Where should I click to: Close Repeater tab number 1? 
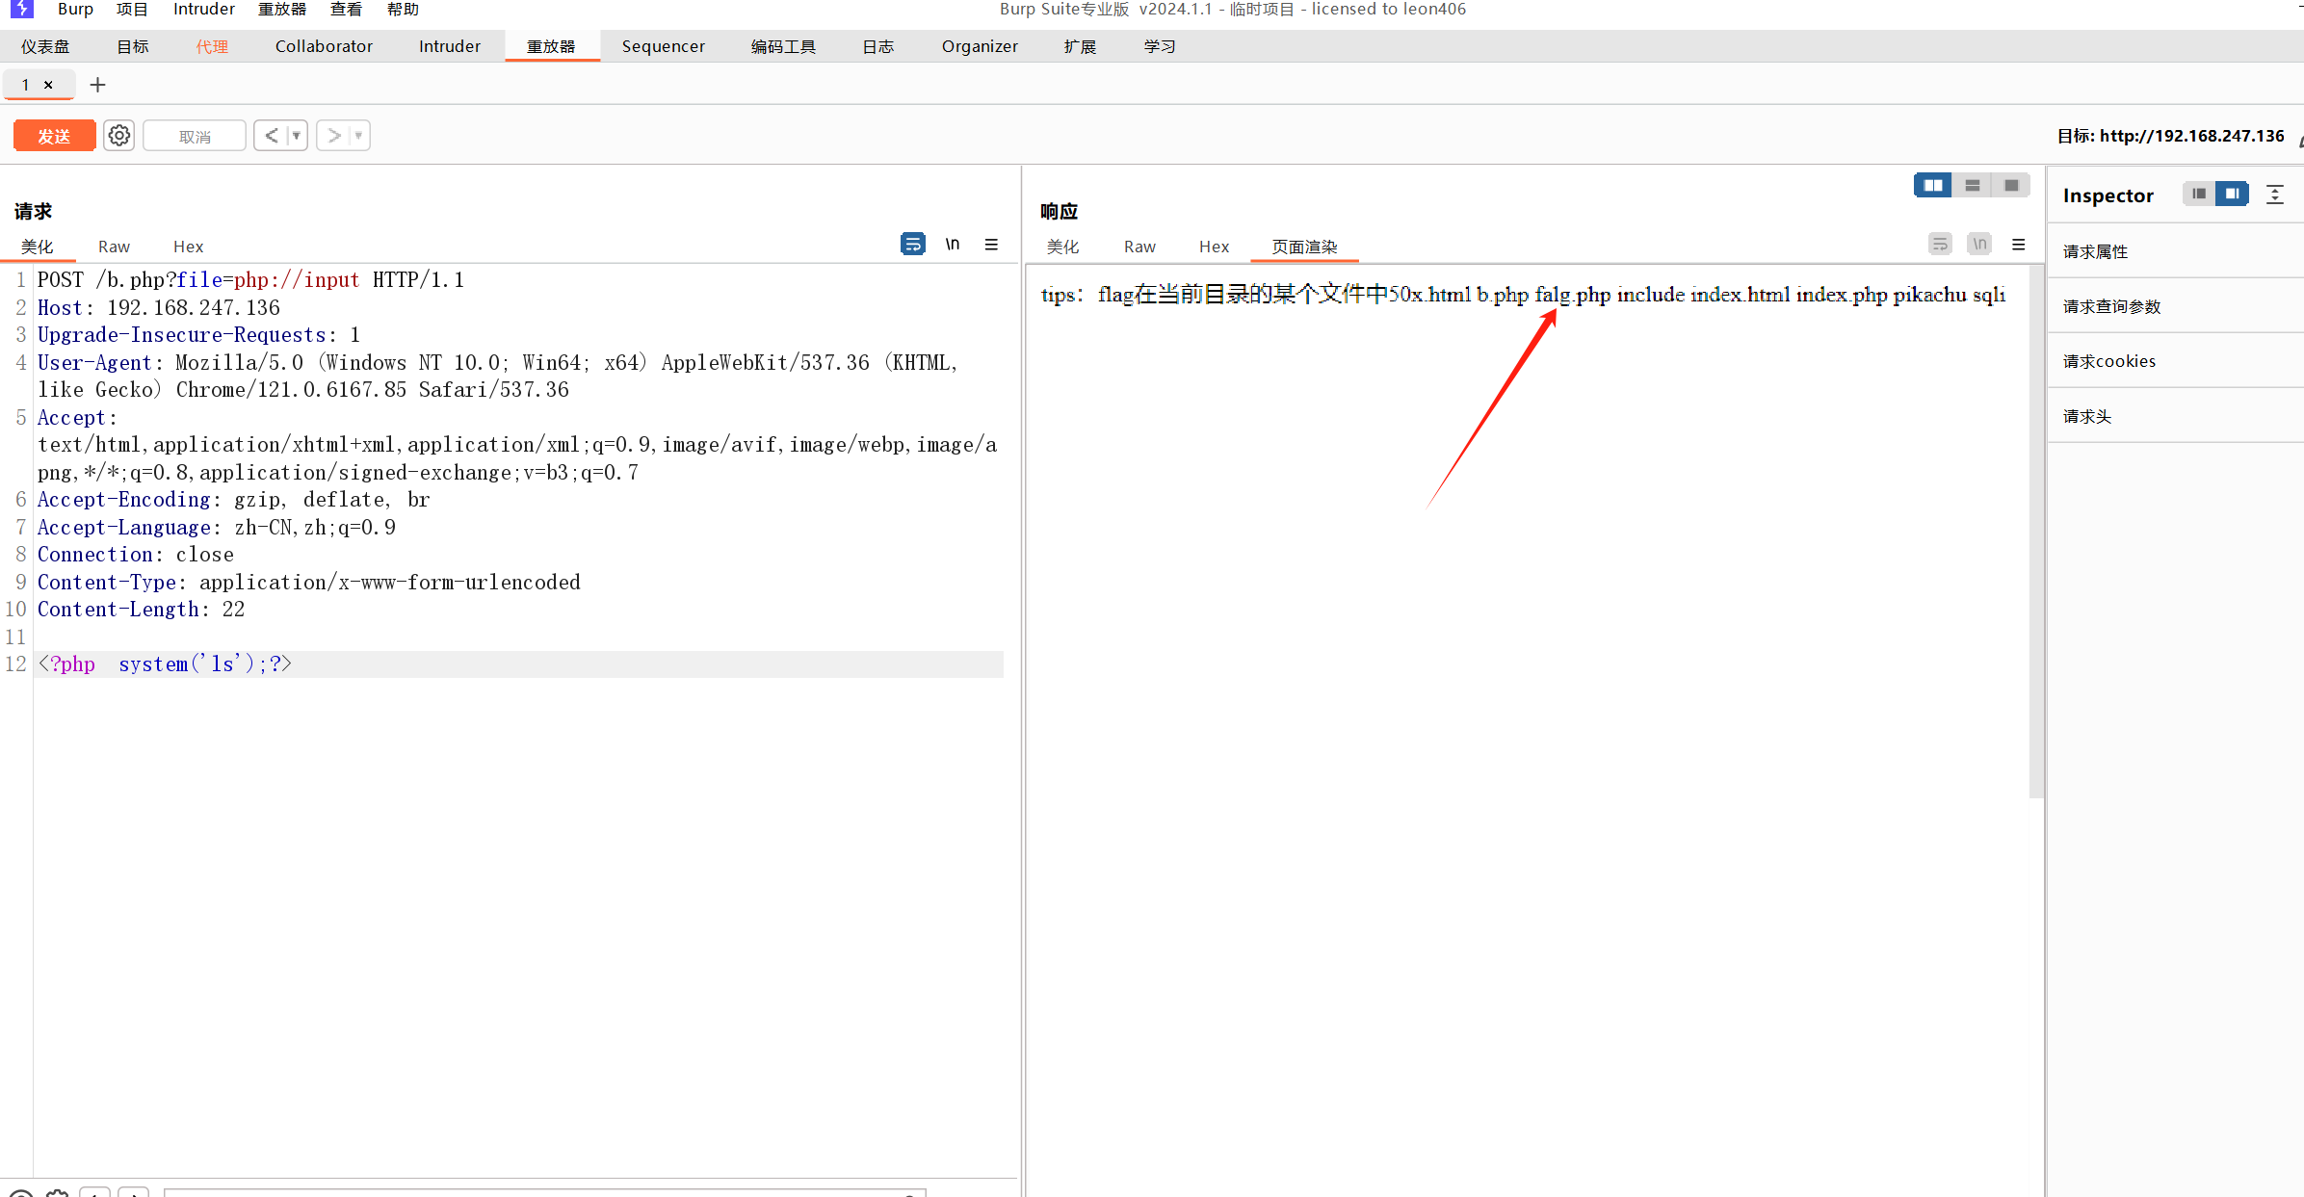48,85
